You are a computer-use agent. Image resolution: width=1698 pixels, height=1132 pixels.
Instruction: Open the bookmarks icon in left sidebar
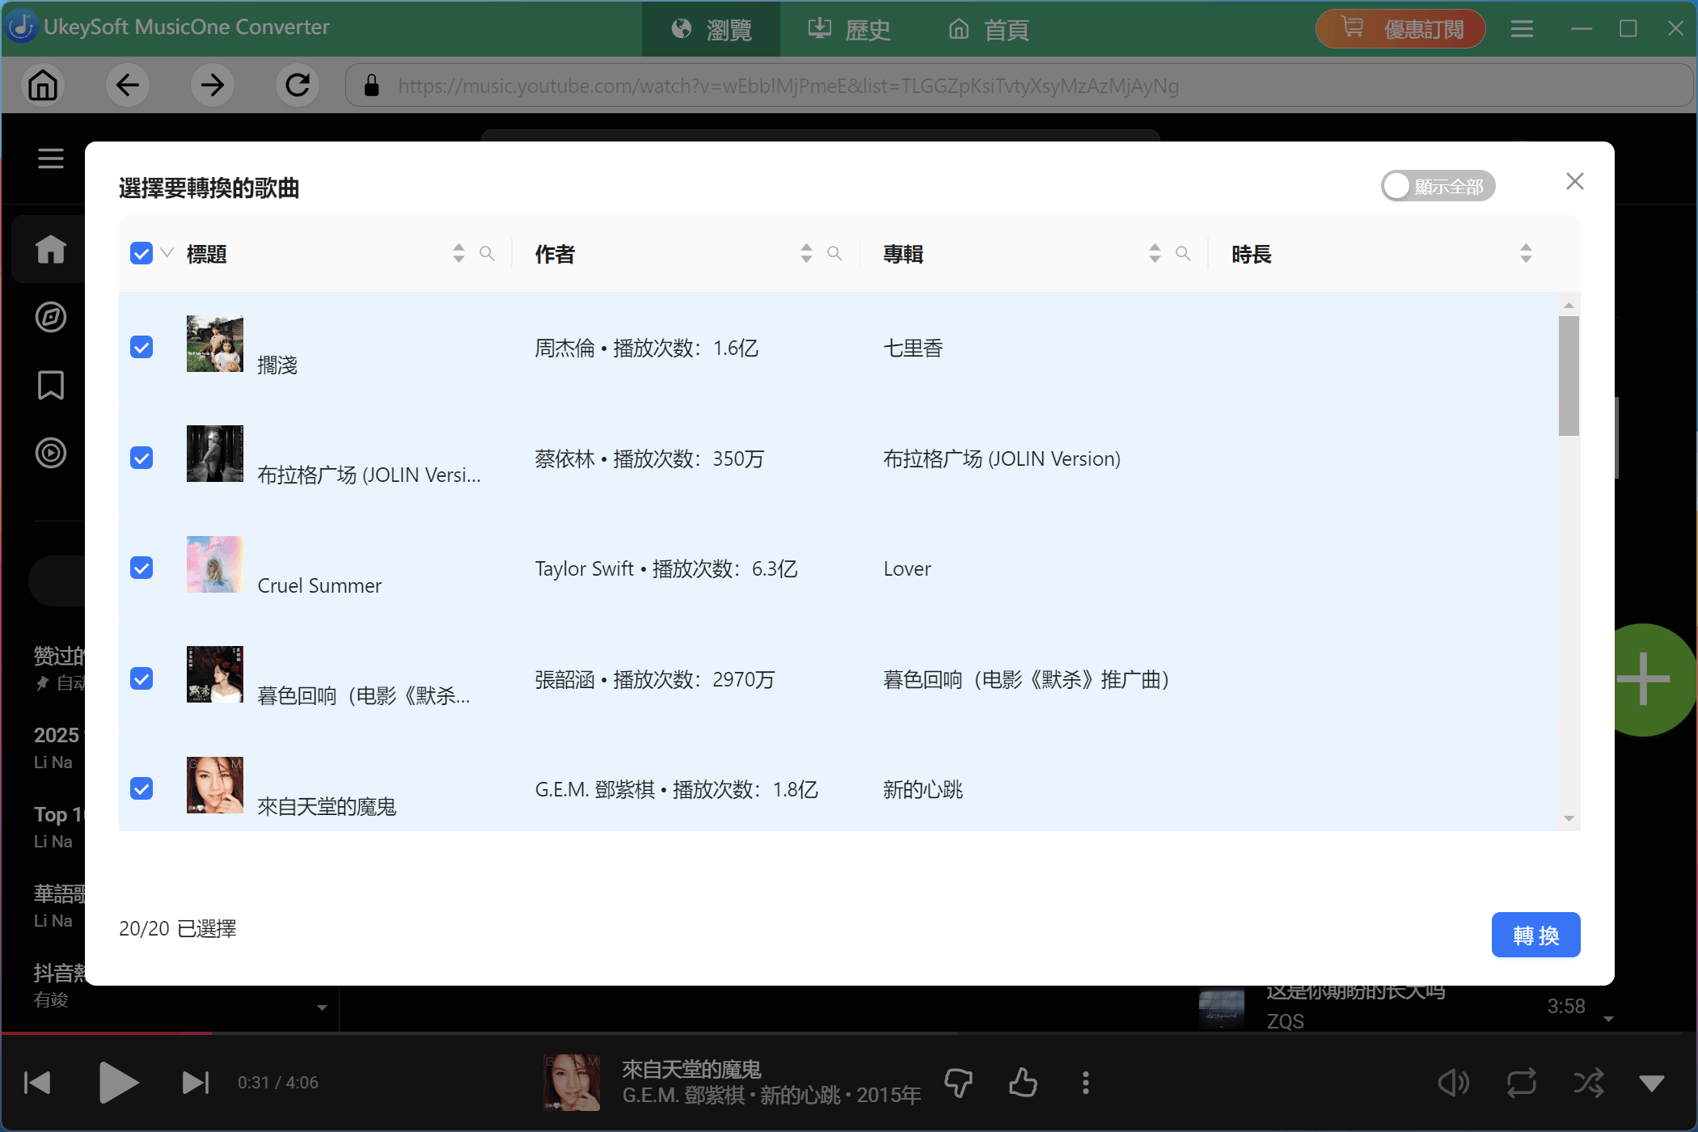coord(50,386)
